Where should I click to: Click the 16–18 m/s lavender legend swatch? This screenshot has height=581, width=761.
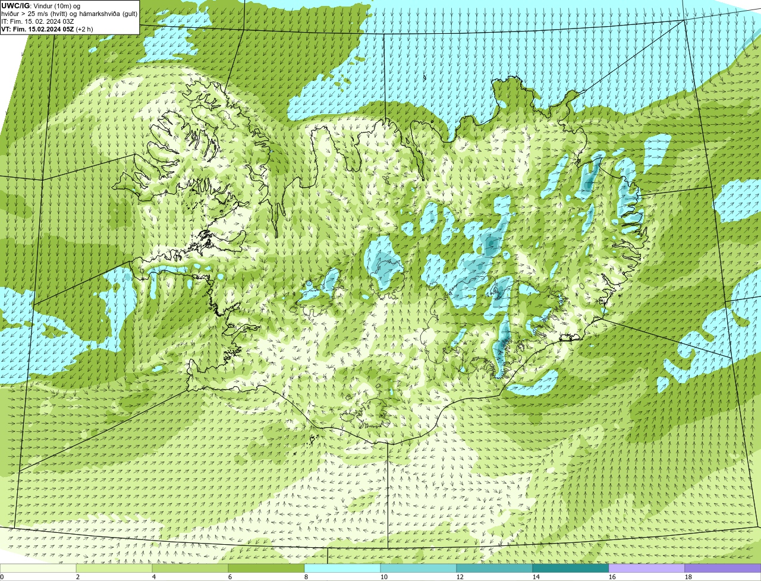coord(647,568)
